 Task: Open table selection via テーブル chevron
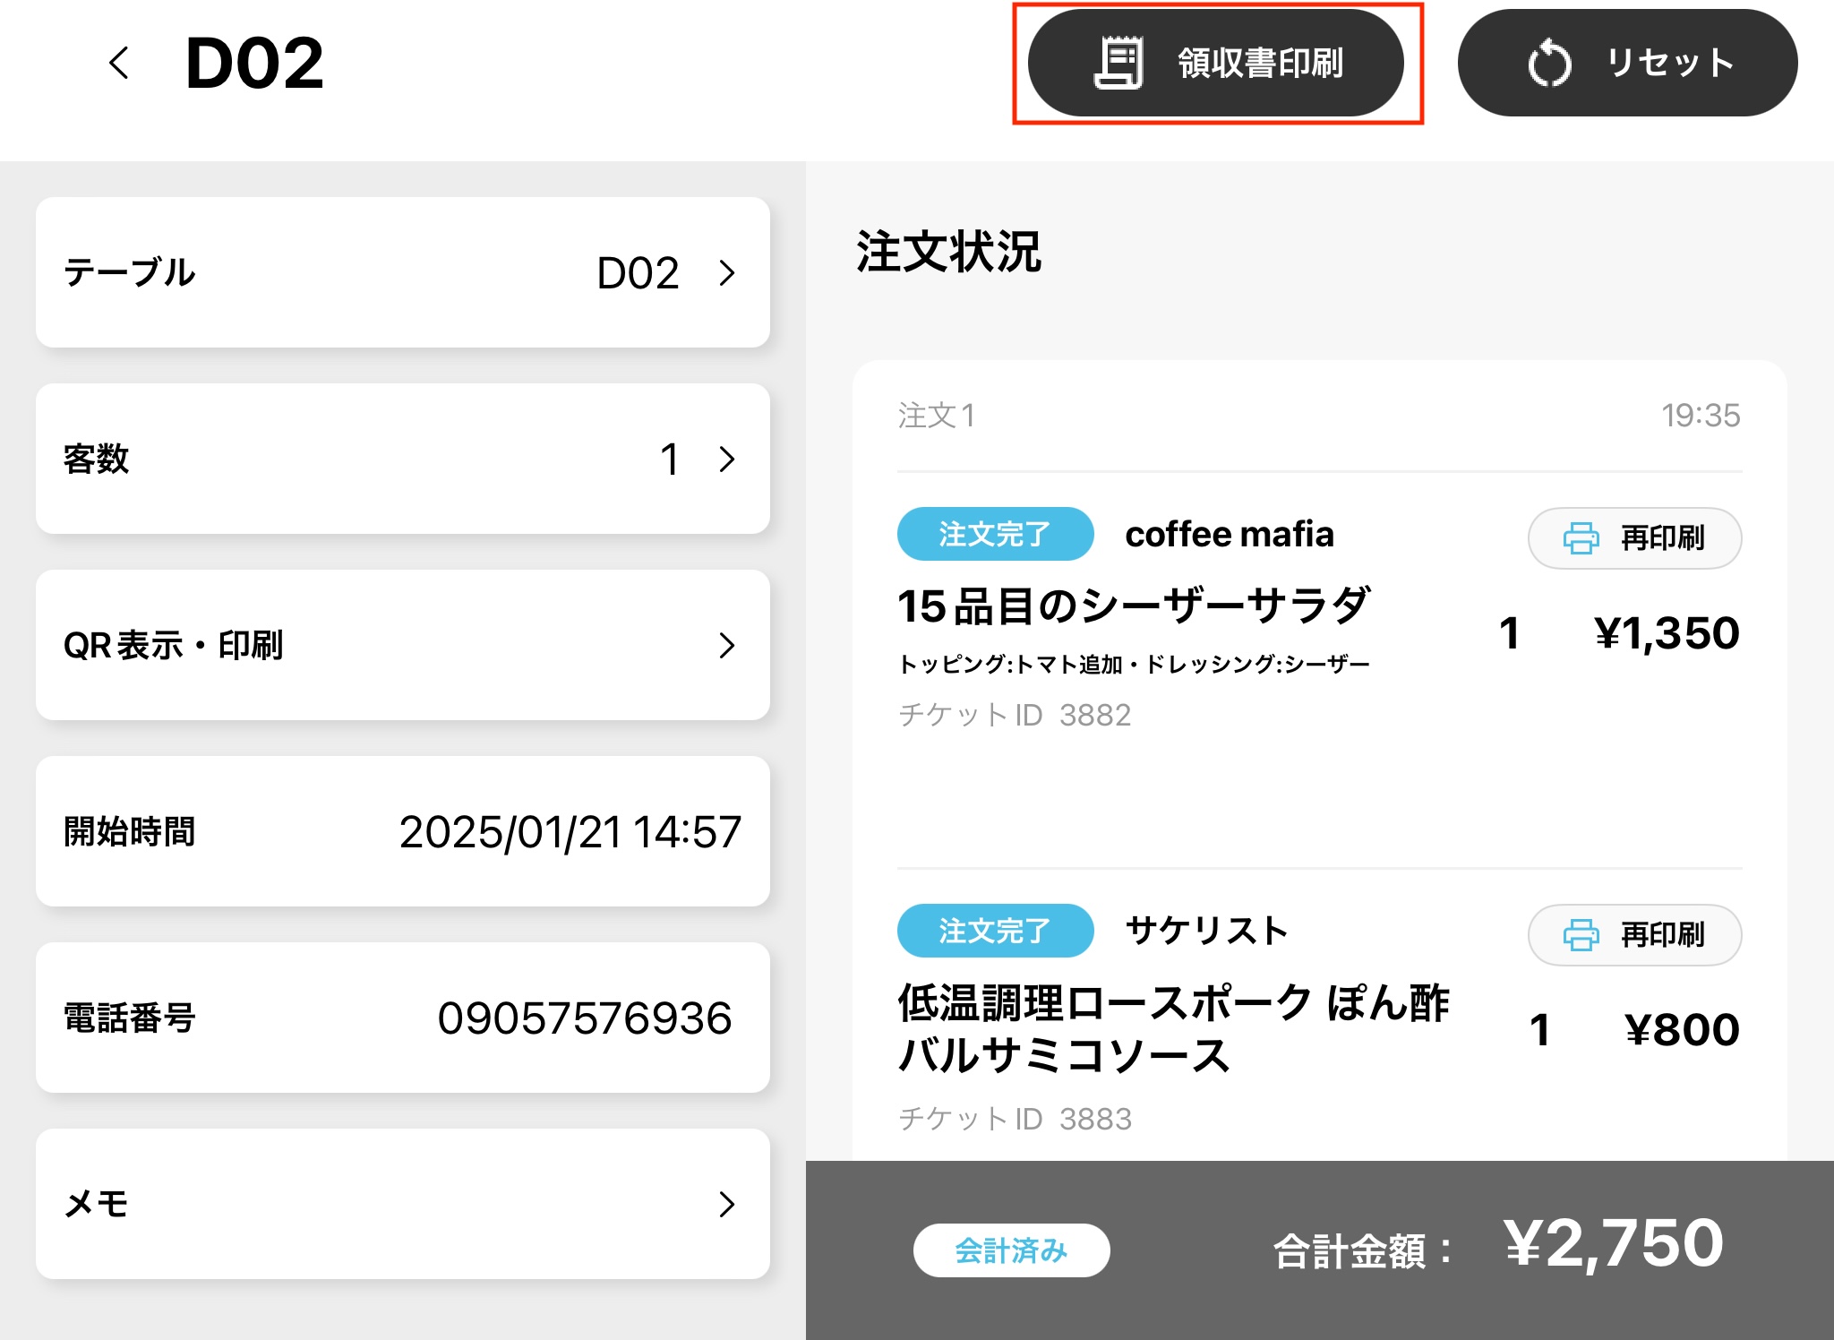(727, 272)
